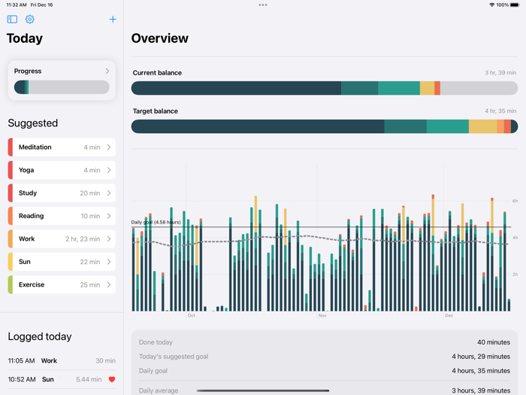Tap the home indicator bar
526x395 pixels.
(x=263, y=390)
